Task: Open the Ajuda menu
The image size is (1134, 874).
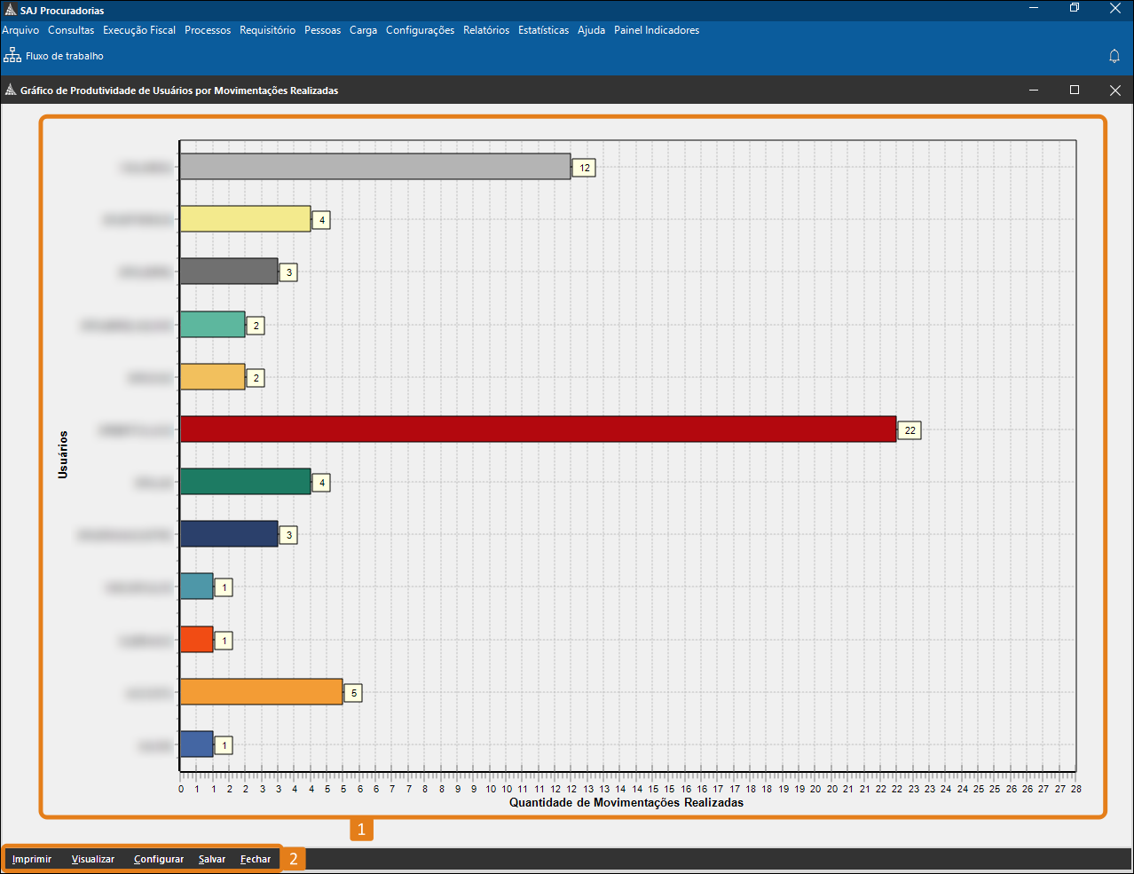Action: tap(591, 30)
